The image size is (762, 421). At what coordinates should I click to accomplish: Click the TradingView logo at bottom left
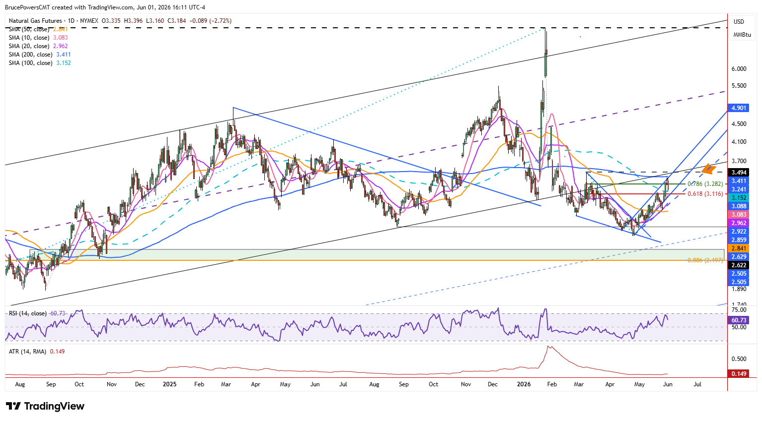pos(45,406)
